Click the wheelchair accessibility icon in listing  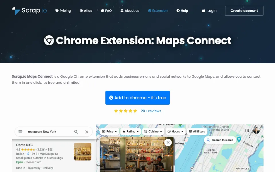[28, 154]
